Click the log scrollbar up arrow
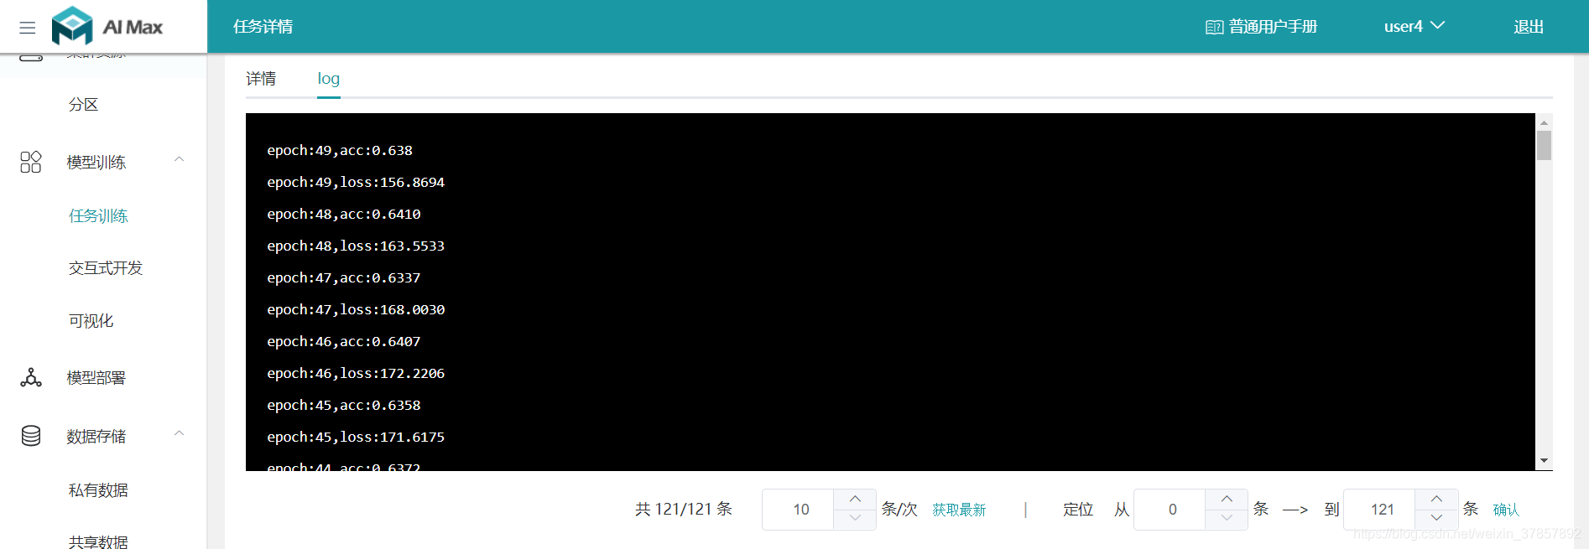The height and width of the screenshot is (549, 1589). click(x=1544, y=122)
